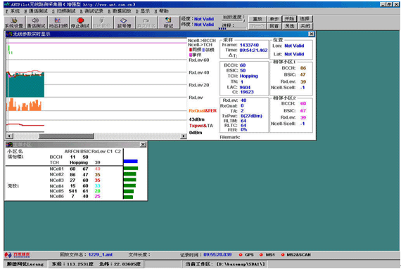Open the 通话测试 menu in menu bar

[36, 11]
